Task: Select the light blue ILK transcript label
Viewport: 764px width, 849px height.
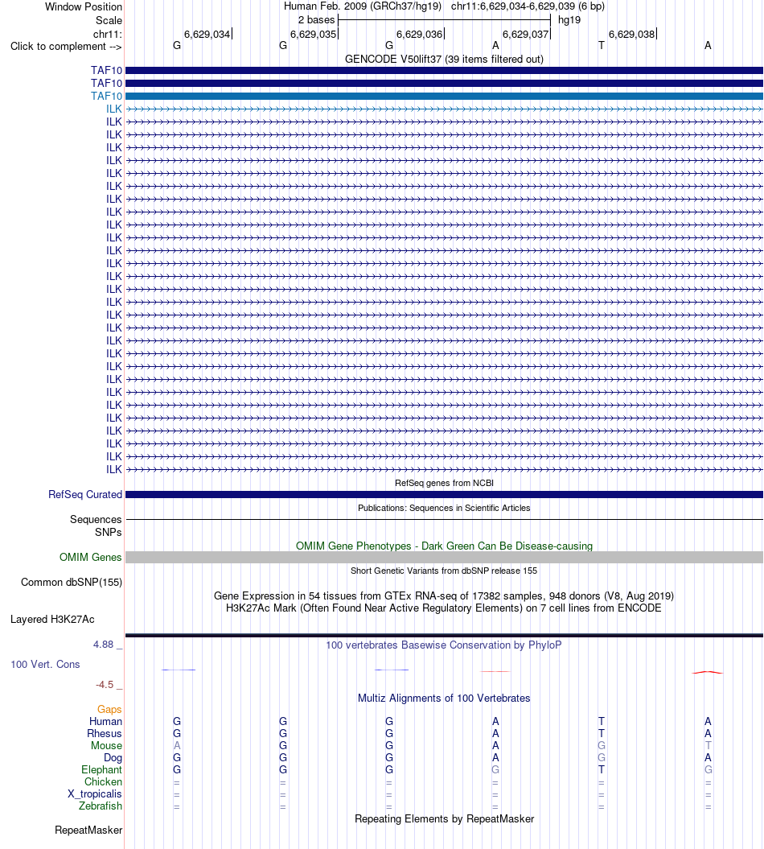Action: pos(114,109)
